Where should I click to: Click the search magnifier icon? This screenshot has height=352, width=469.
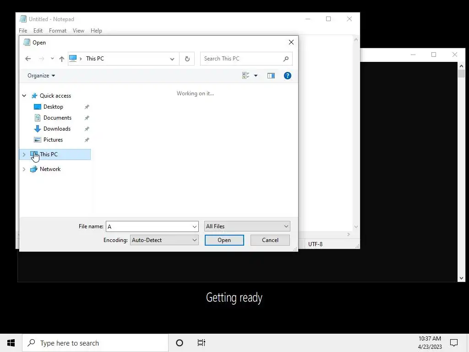286,59
